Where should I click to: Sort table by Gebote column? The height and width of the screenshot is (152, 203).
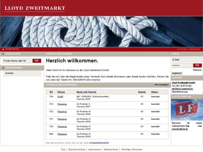pos(142,92)
